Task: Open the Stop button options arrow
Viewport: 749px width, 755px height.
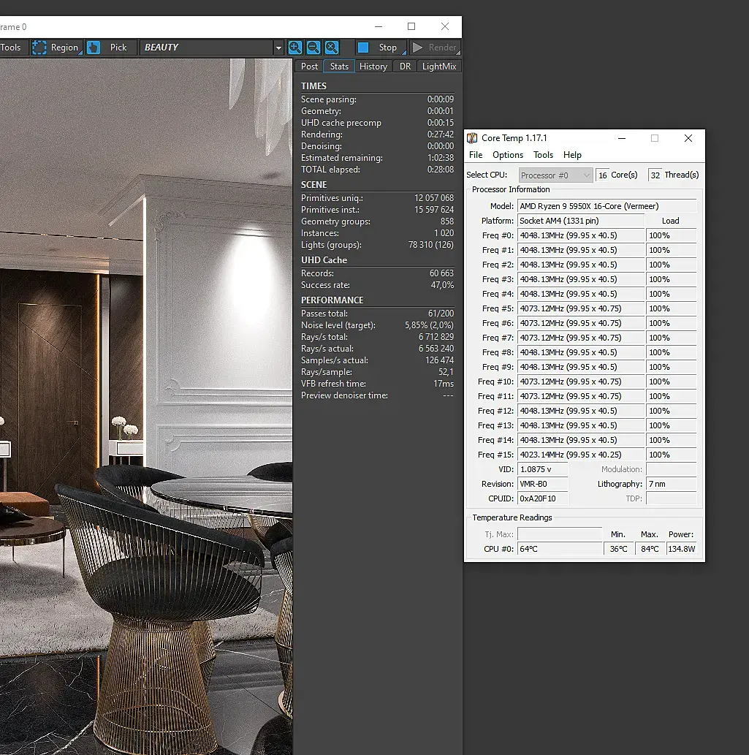Action: (x=404, y=52)
